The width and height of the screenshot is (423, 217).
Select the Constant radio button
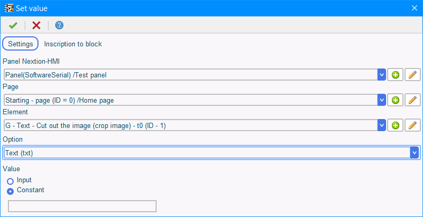point(10,191)
